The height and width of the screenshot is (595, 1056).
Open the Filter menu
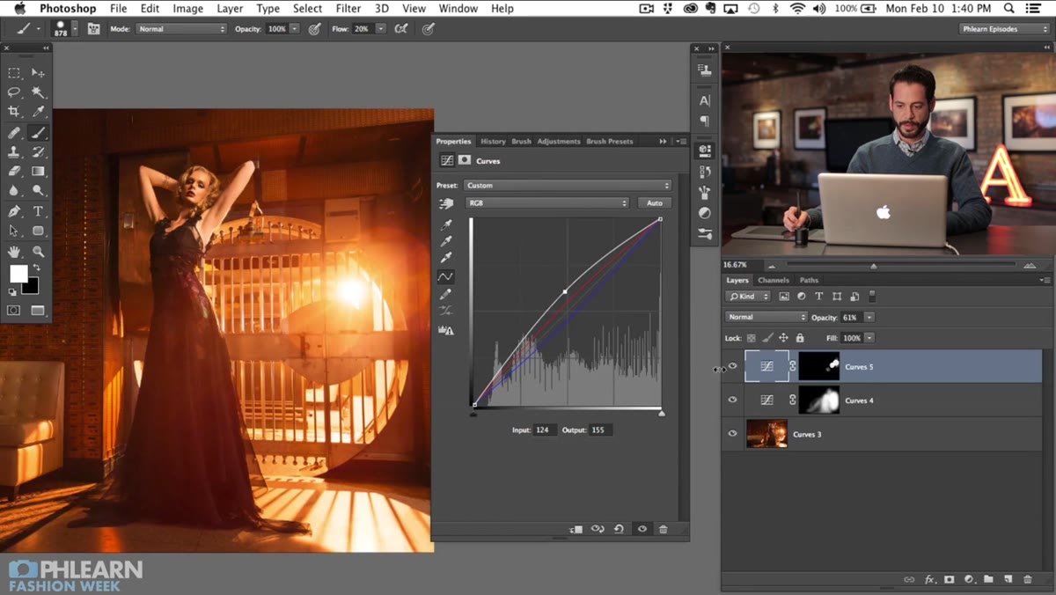[x=348, y=9]
